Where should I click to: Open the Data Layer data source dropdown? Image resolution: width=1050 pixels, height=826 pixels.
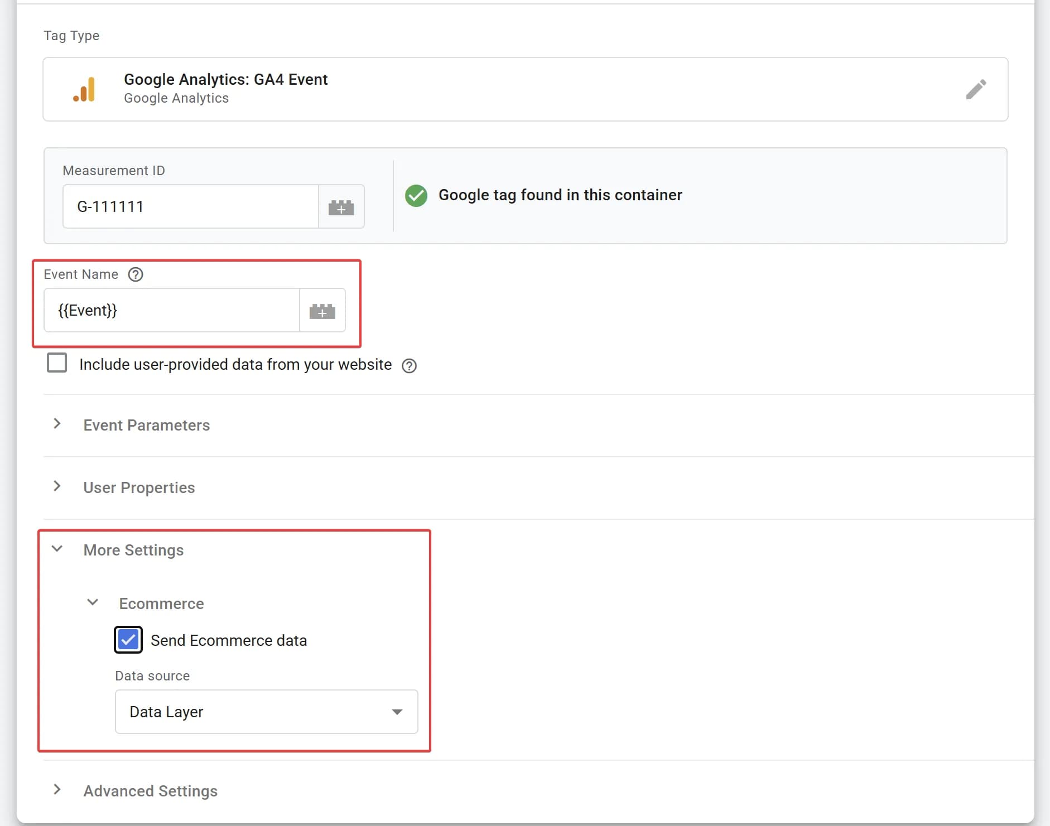coord(267,712)
